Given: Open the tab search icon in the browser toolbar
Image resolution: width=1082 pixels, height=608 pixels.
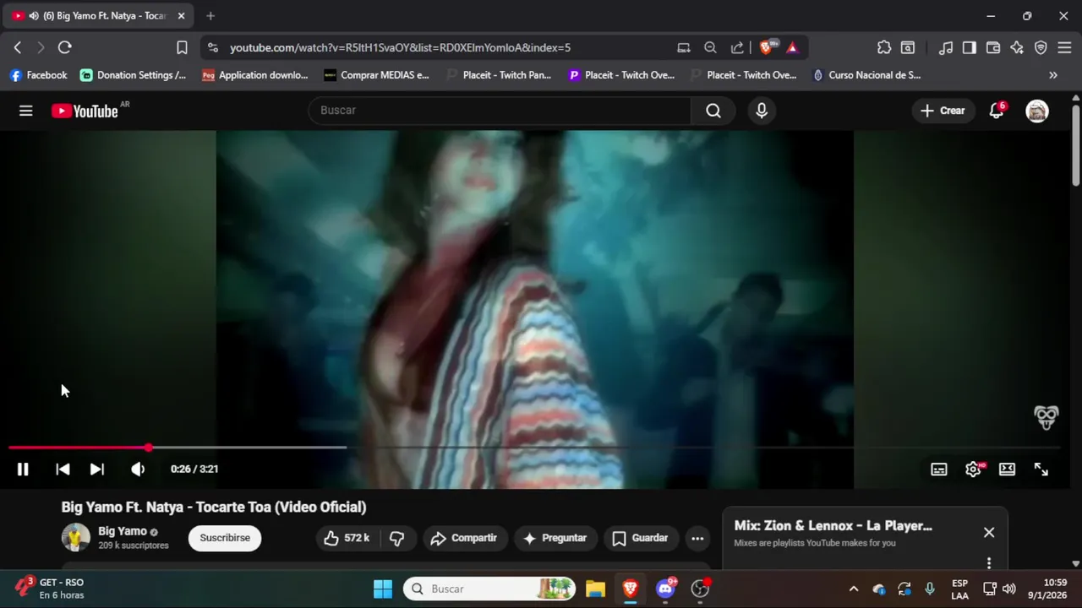Looking at the screenshot, I should [x=908, y=48].
